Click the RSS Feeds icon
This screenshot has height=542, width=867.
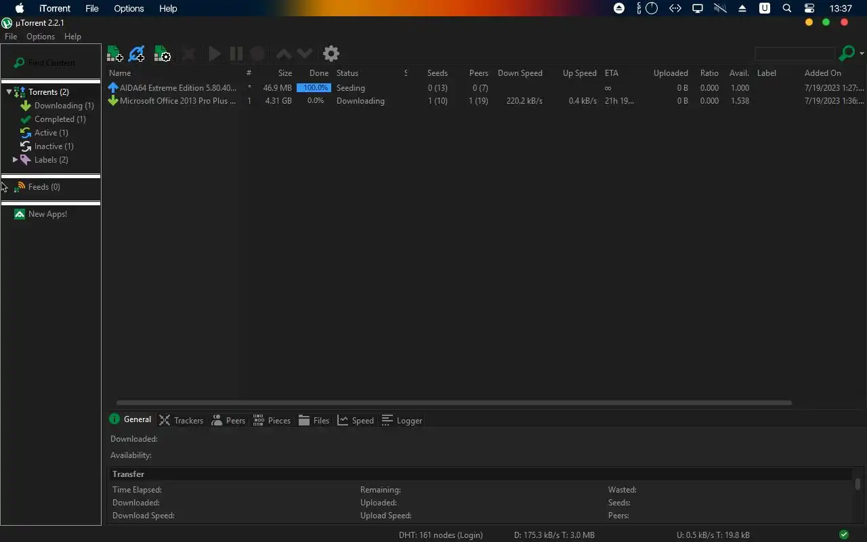coord(20,187)
